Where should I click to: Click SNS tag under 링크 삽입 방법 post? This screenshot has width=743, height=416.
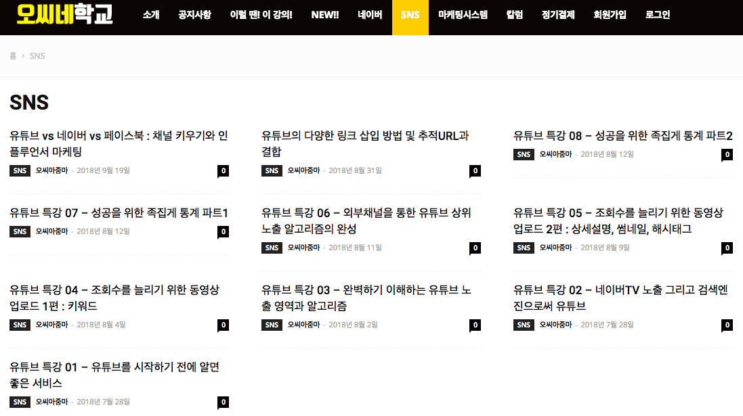272,171
